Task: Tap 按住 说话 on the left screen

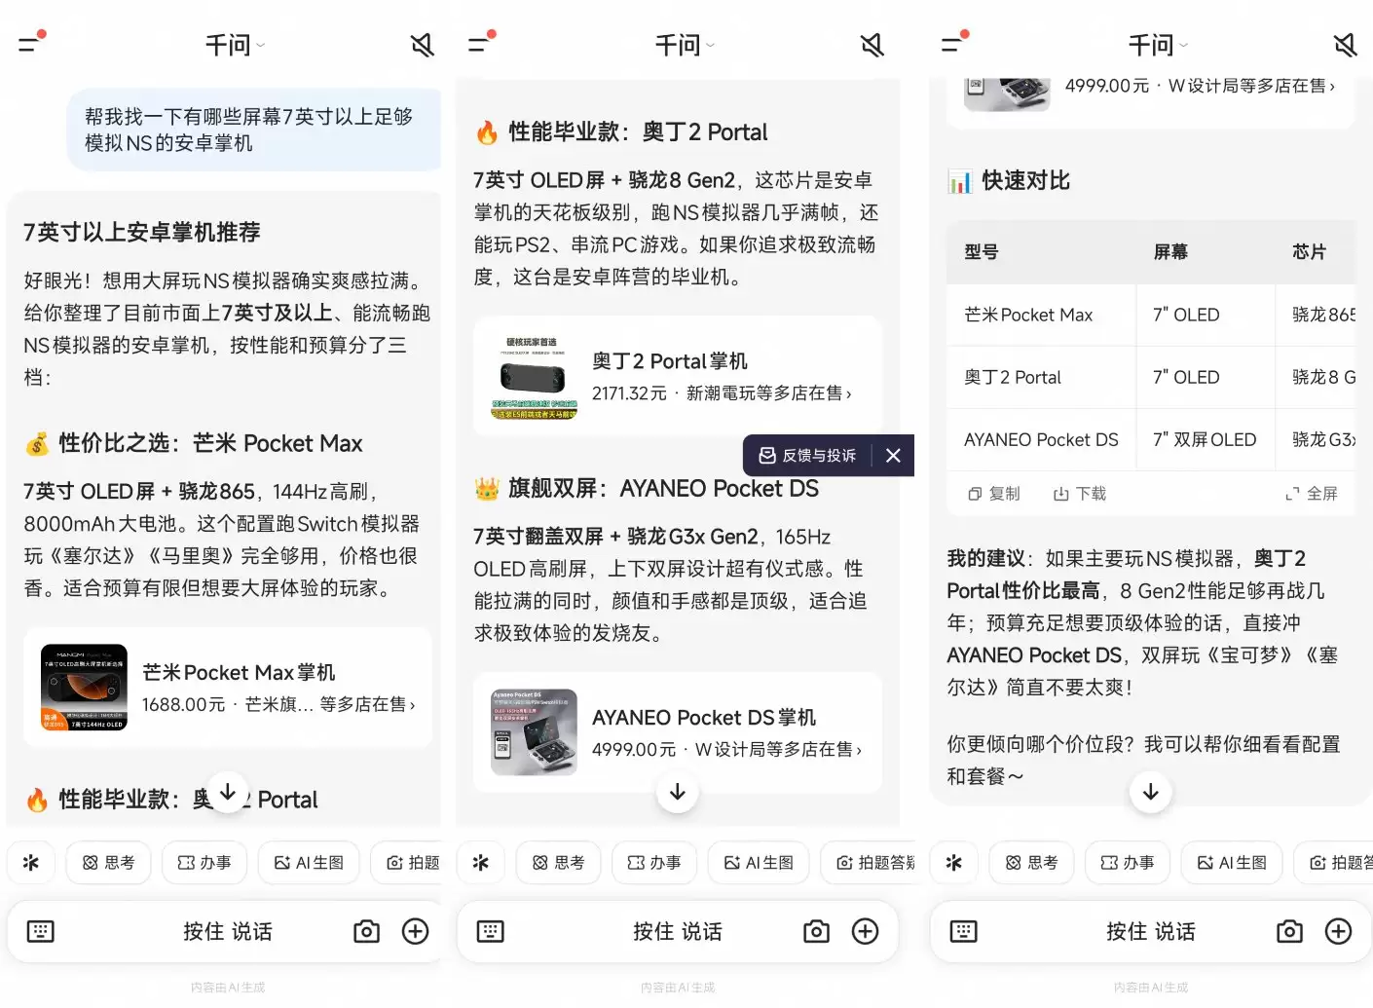Action: 228,931
